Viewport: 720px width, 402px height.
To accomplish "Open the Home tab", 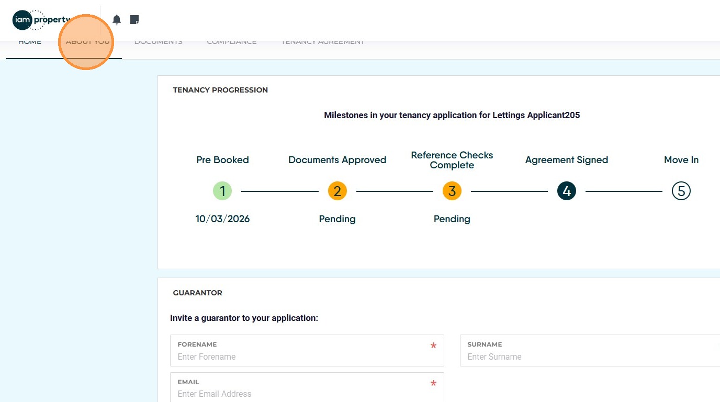I will tap(30, 42).
